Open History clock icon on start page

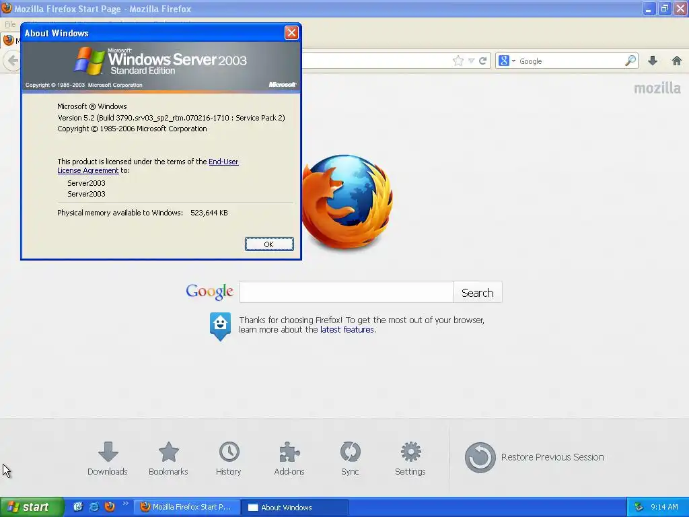229,458
